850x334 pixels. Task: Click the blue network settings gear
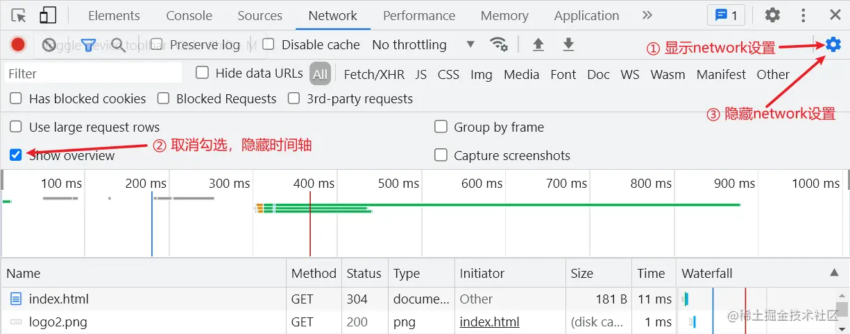tap(833, 45)
